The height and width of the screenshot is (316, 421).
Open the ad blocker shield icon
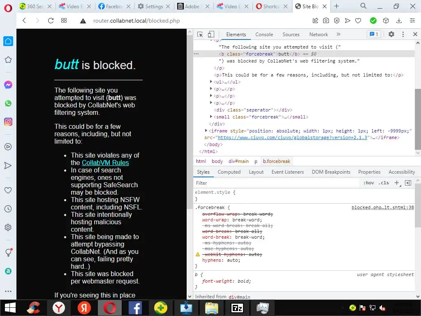(x=337, y=21)
